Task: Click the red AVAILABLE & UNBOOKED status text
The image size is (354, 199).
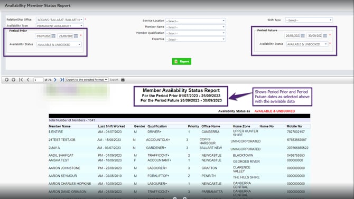Action: tap(275, 111)
